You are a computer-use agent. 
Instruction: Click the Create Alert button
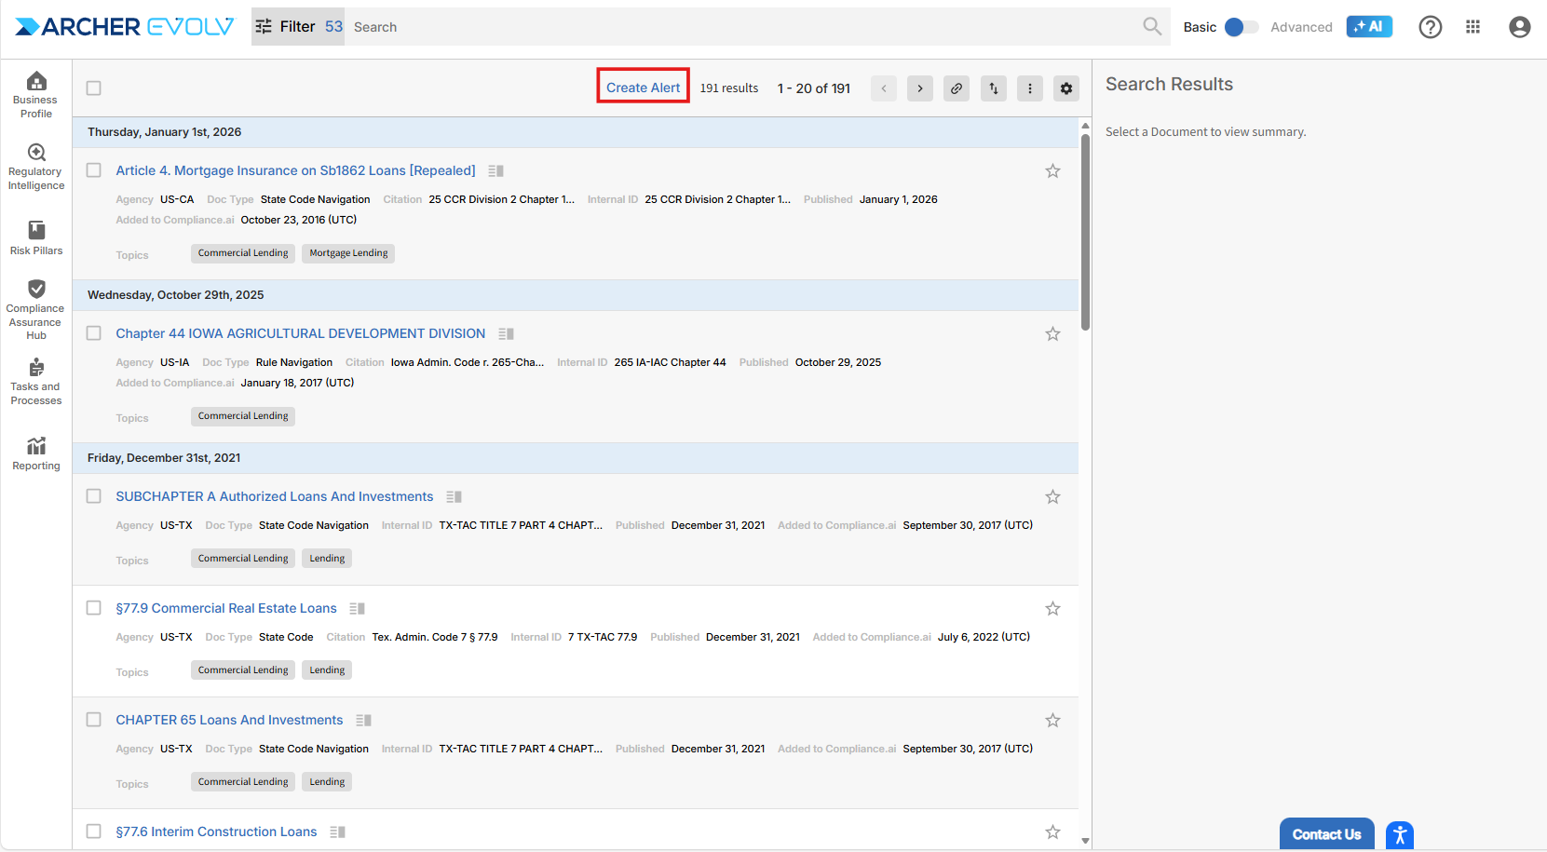[x=643, y=88]
